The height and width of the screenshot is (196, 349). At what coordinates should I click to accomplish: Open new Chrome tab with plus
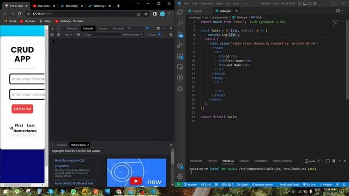pyautogui.click(x=118, y=6)
